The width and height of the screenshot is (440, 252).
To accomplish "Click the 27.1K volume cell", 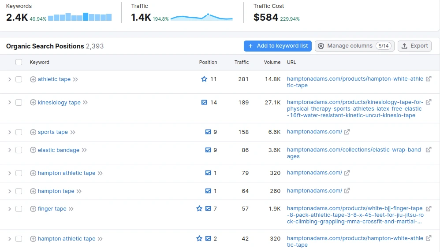I will pyautogui.click(x=272, y=103).
